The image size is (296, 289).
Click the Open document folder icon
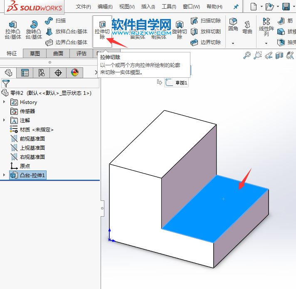coord(269,7)
